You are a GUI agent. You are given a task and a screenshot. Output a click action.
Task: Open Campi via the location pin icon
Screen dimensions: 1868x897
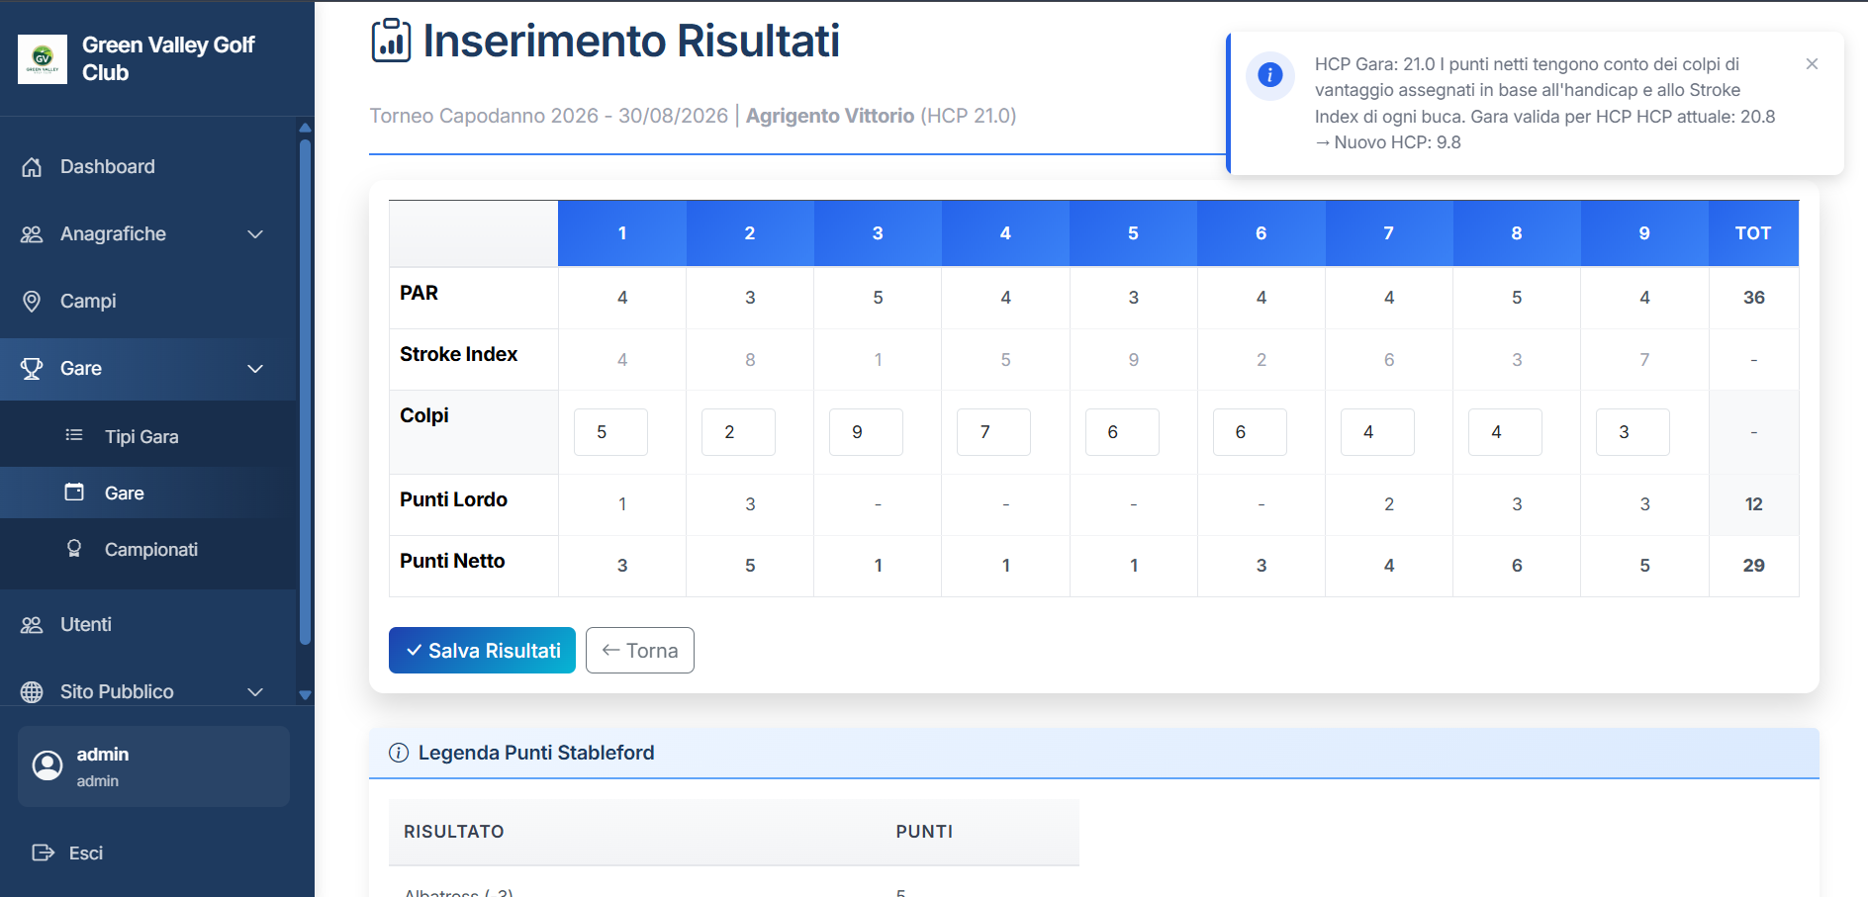tap(33, 301)
